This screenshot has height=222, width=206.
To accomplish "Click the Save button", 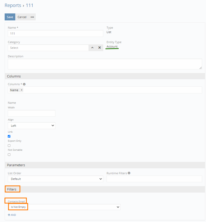I will (x=10, y=17).
